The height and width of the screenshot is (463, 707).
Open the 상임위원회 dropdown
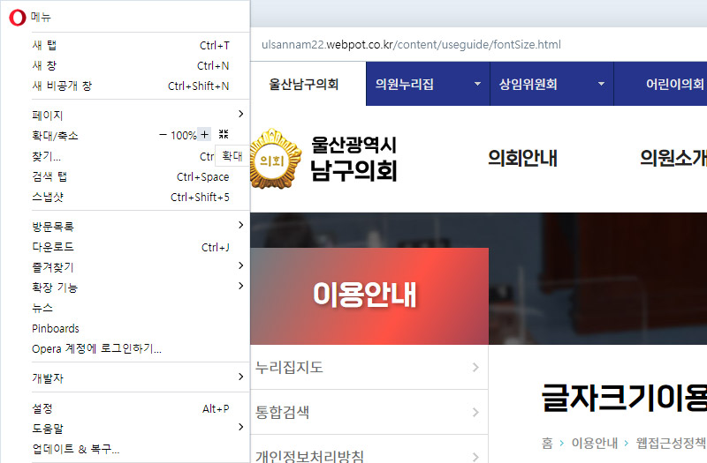tap(551, 84)
